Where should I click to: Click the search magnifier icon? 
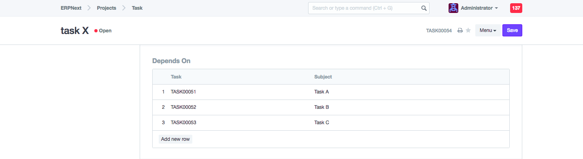click(424, 8)
